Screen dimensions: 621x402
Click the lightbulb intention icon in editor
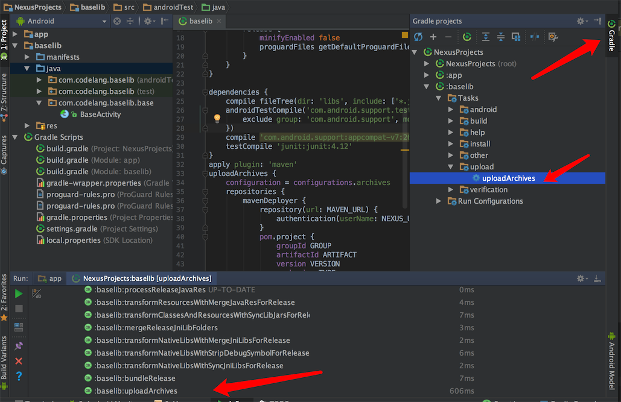[217, 119]
